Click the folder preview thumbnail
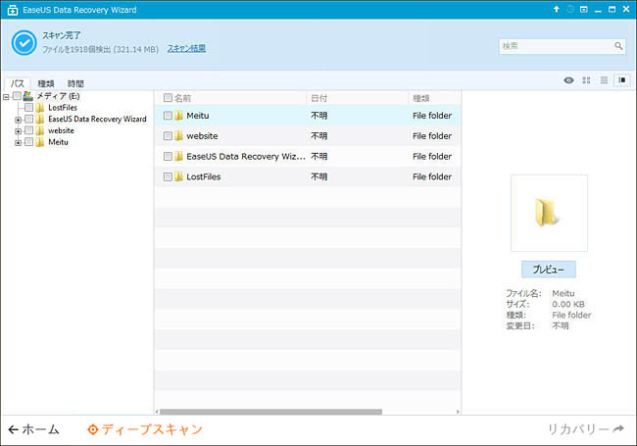The image size is (637, 446). 549,214
